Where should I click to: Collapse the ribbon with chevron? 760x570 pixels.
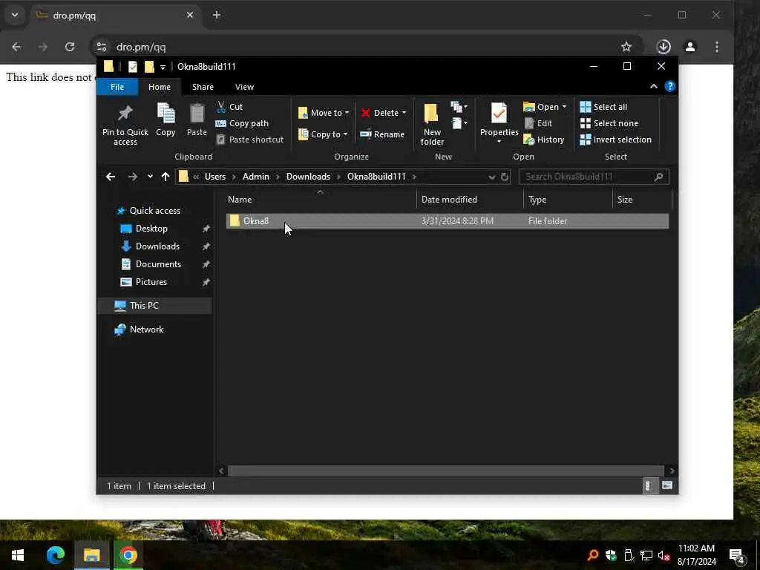(x=653, y=86)
